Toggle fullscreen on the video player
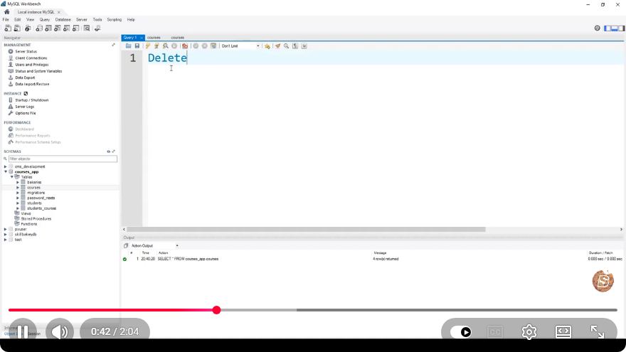The height and width of the screenshot is (352, 626). (598, 331)
